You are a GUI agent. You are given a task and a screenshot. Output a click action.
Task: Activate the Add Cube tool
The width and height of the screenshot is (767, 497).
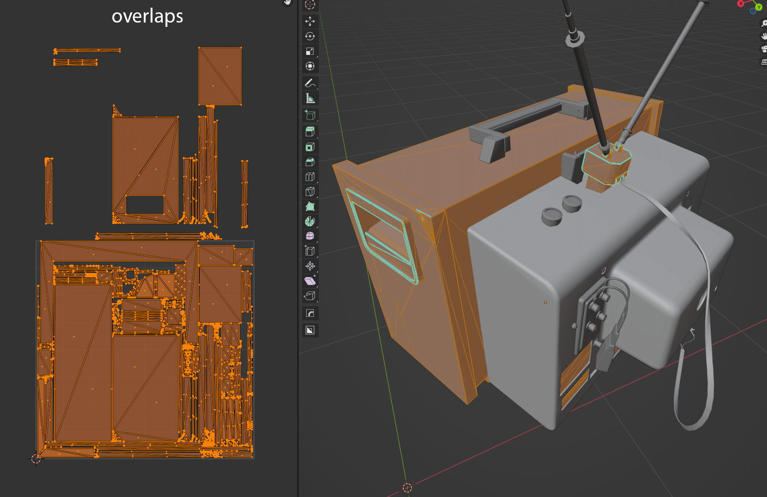pos(310,115)
